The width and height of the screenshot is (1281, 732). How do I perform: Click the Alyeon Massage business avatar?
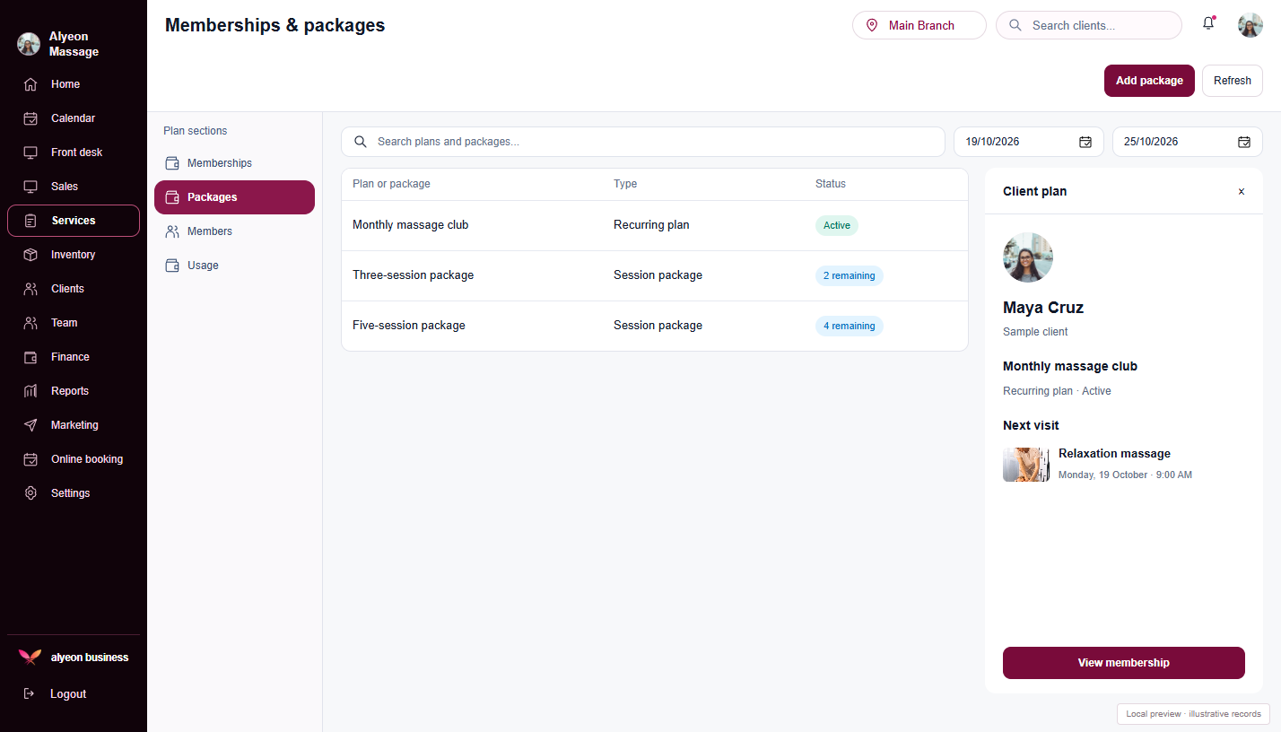pyautogui.click(x=29, y=44)
